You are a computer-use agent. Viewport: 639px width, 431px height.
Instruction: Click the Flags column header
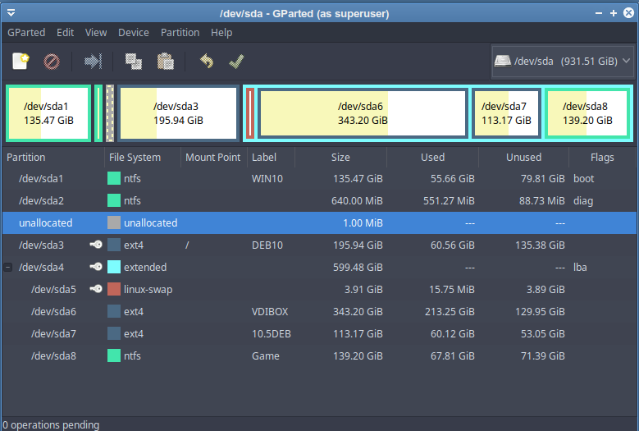coord(602,158)
